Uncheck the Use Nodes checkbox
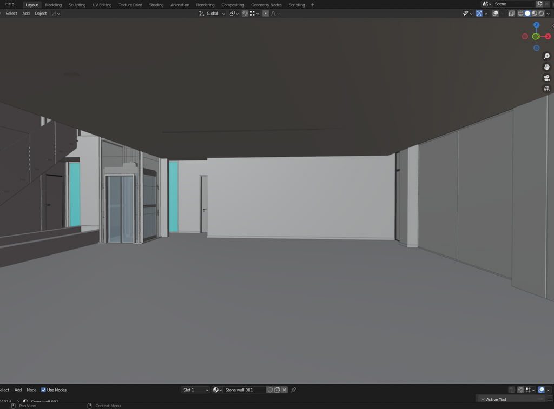The width and height of the screenshot is (554, 409). 44,390
